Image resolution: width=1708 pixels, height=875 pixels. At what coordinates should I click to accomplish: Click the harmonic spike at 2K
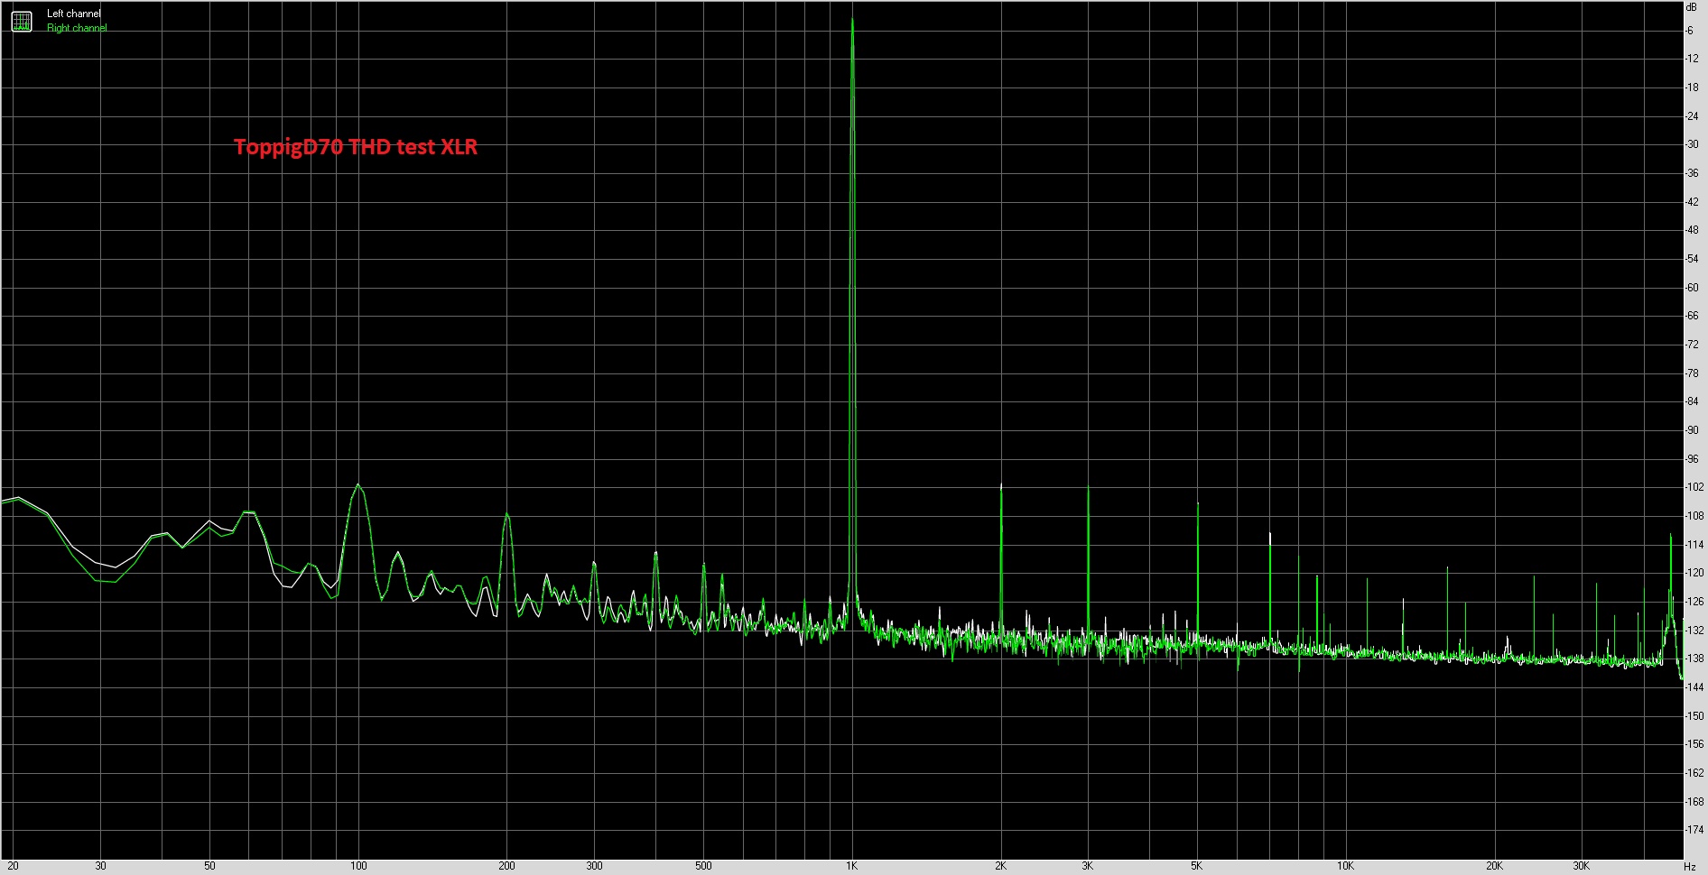point(1001,487)
